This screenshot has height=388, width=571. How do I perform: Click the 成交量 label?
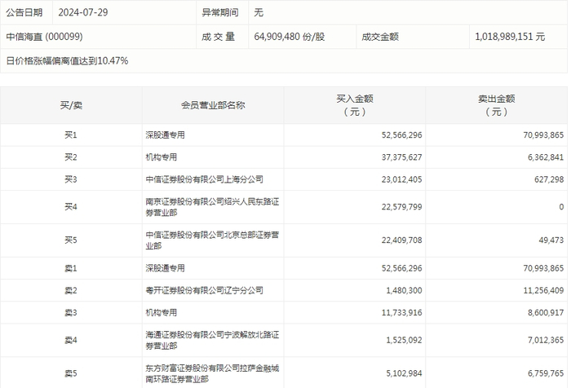click(218, 37)
